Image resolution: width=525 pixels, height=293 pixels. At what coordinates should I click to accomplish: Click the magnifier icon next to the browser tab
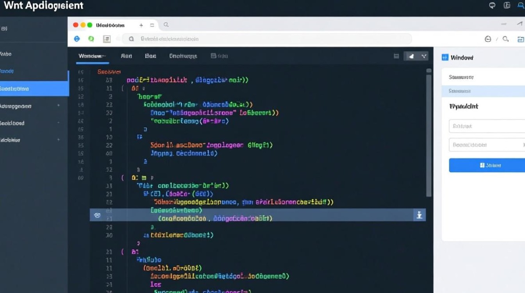166,25
